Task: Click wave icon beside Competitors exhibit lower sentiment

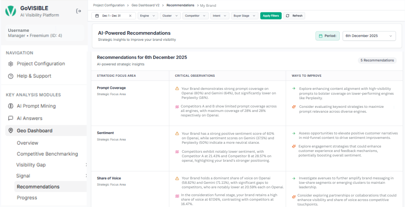Action: click(177, 152)
